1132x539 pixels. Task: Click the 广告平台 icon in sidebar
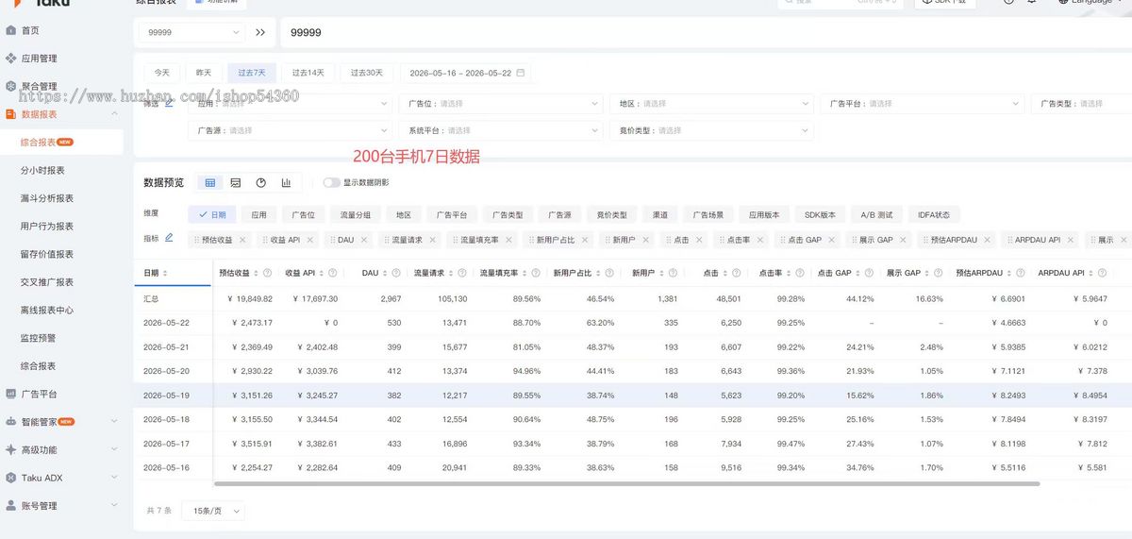tap(11, 394)
